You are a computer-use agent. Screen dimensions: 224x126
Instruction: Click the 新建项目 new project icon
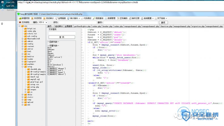20,18
